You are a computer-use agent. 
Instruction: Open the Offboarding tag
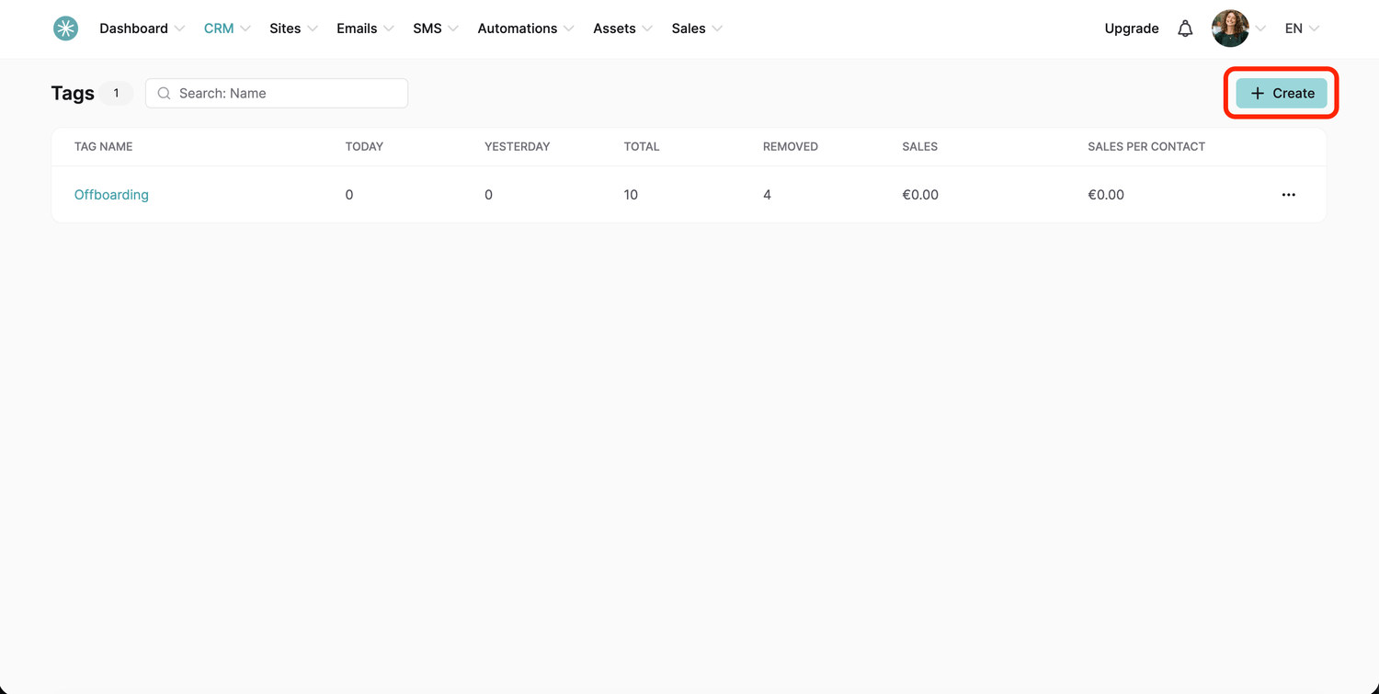(x=111, y=195)
